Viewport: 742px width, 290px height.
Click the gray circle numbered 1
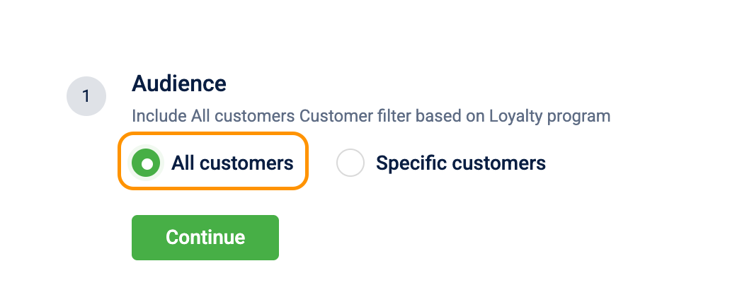pyautogui.click(x=86, y=96)
